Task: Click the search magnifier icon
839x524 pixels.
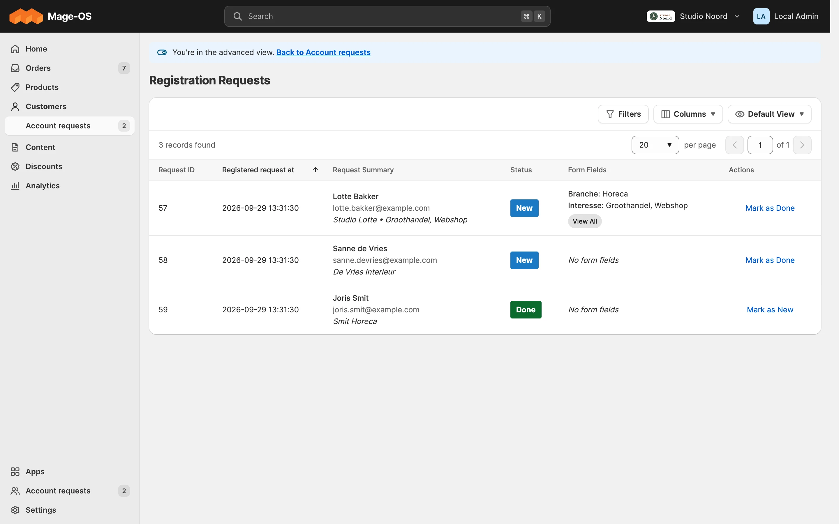Action: click(237, 16)
